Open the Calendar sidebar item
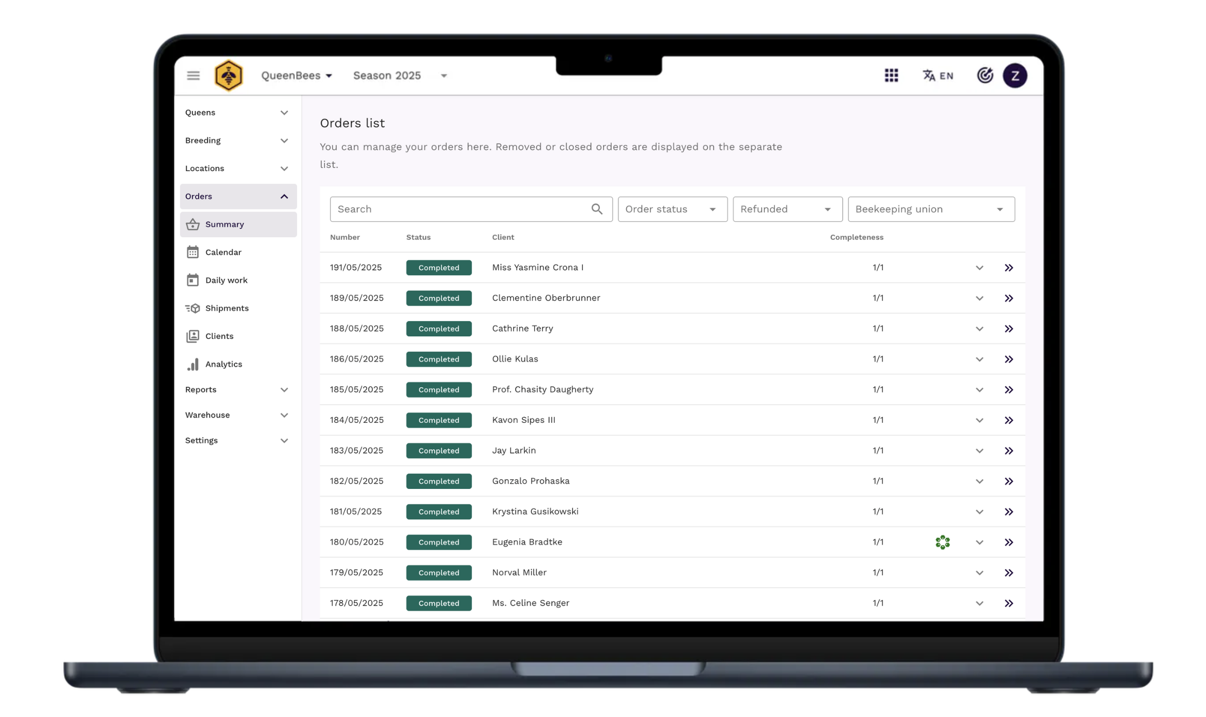Viewport: 1206px width, 717px height. pyautogui.click(x=223, y=252)
